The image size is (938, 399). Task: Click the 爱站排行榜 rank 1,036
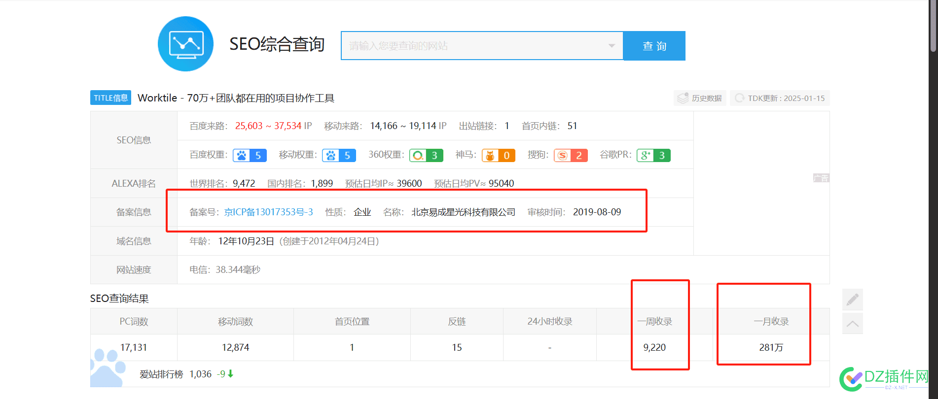[200, 374]
